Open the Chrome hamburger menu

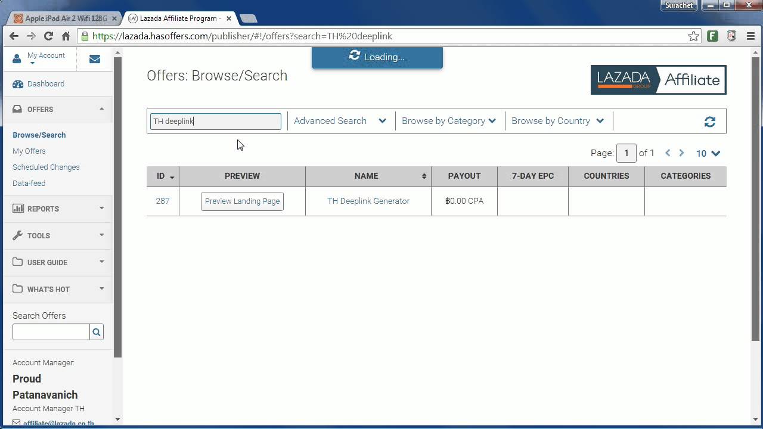[x=750, y=36]
